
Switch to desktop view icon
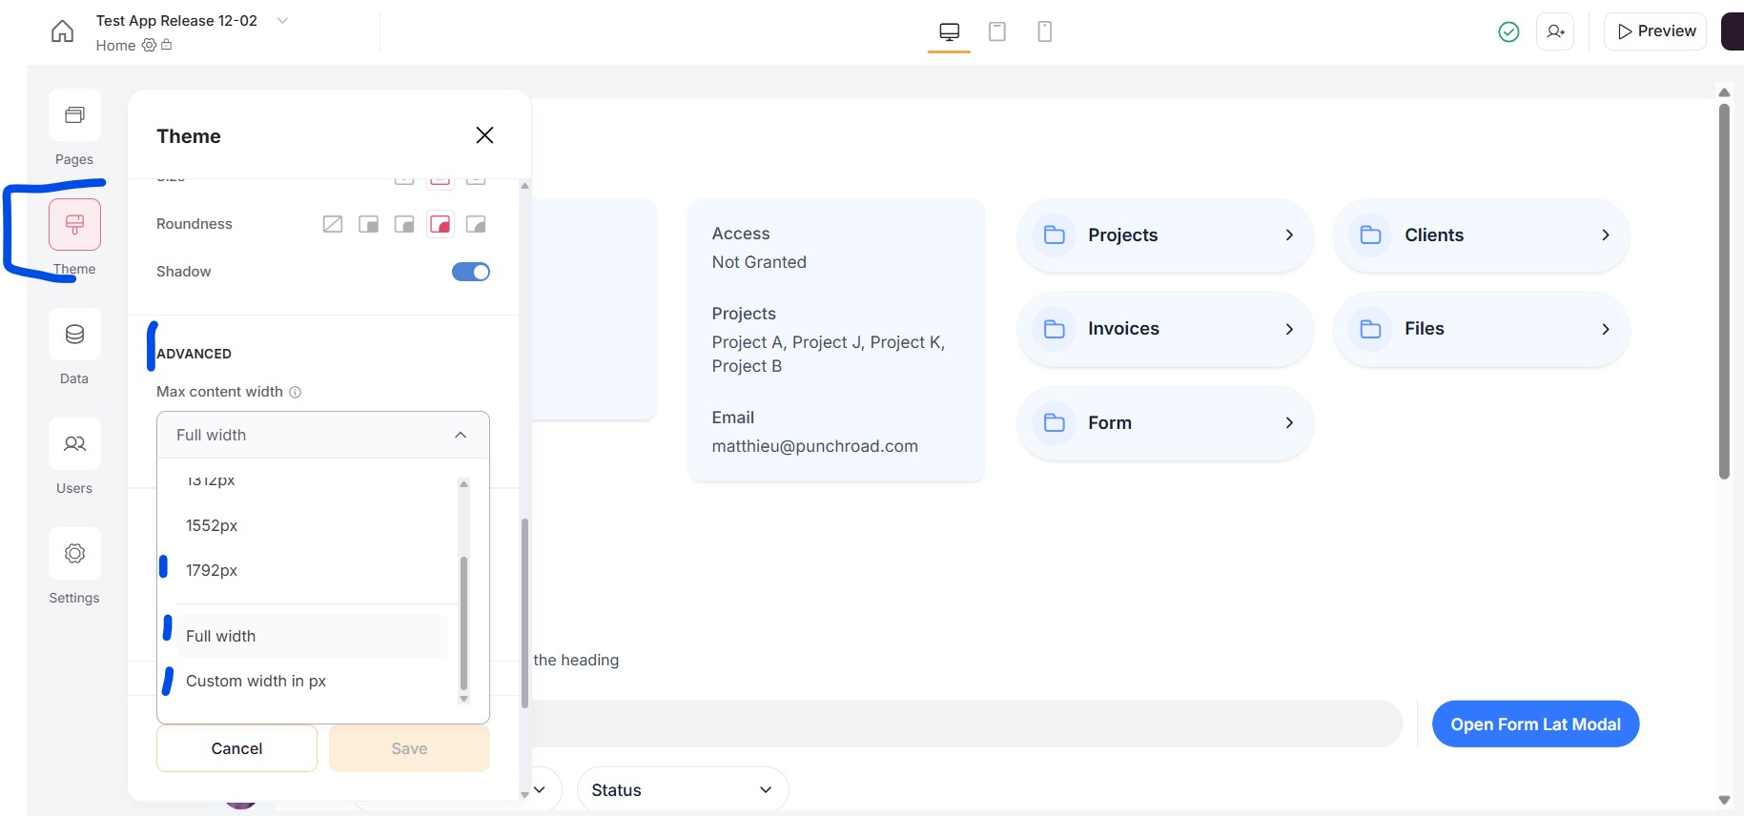tap(949, 31)
